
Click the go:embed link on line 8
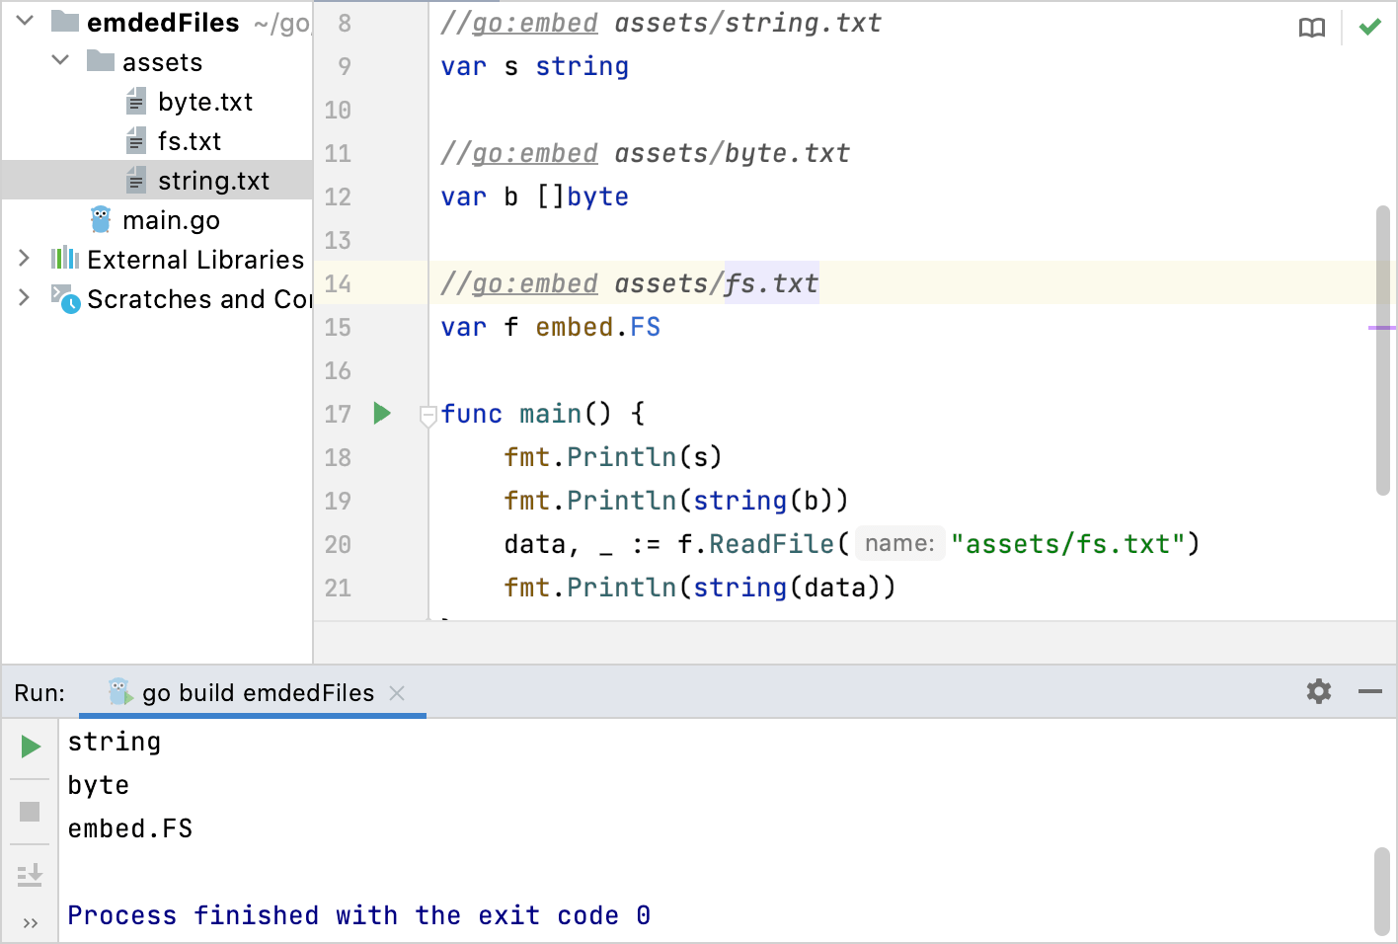(x=534, y=23)
